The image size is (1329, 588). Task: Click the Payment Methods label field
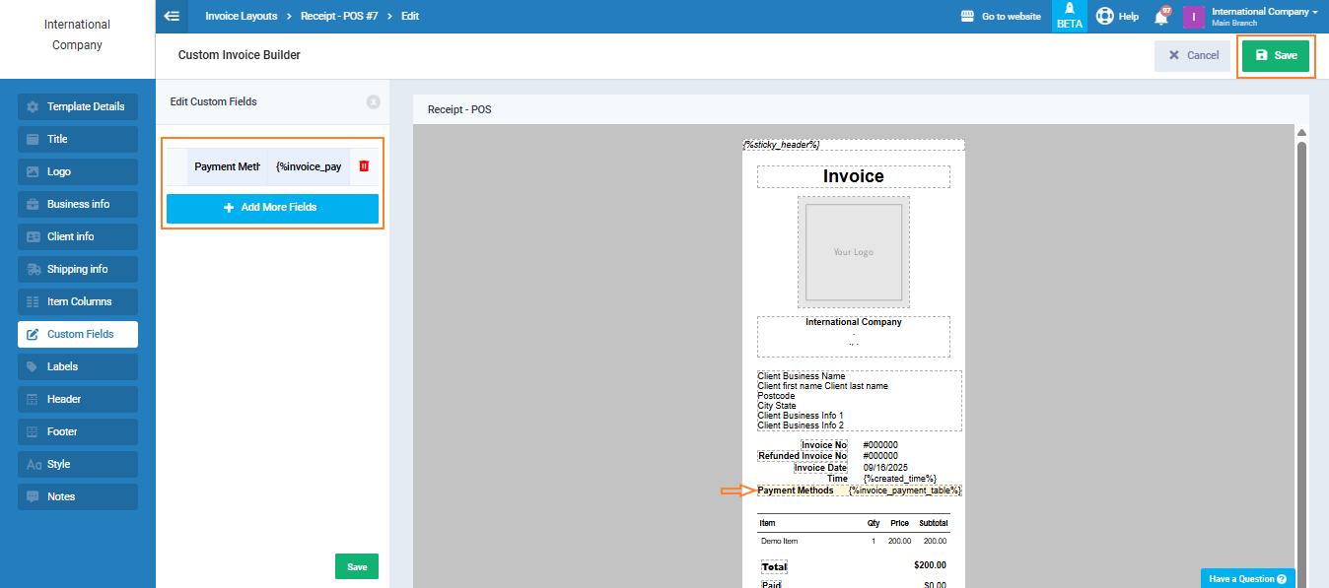[x=227, y=166]
